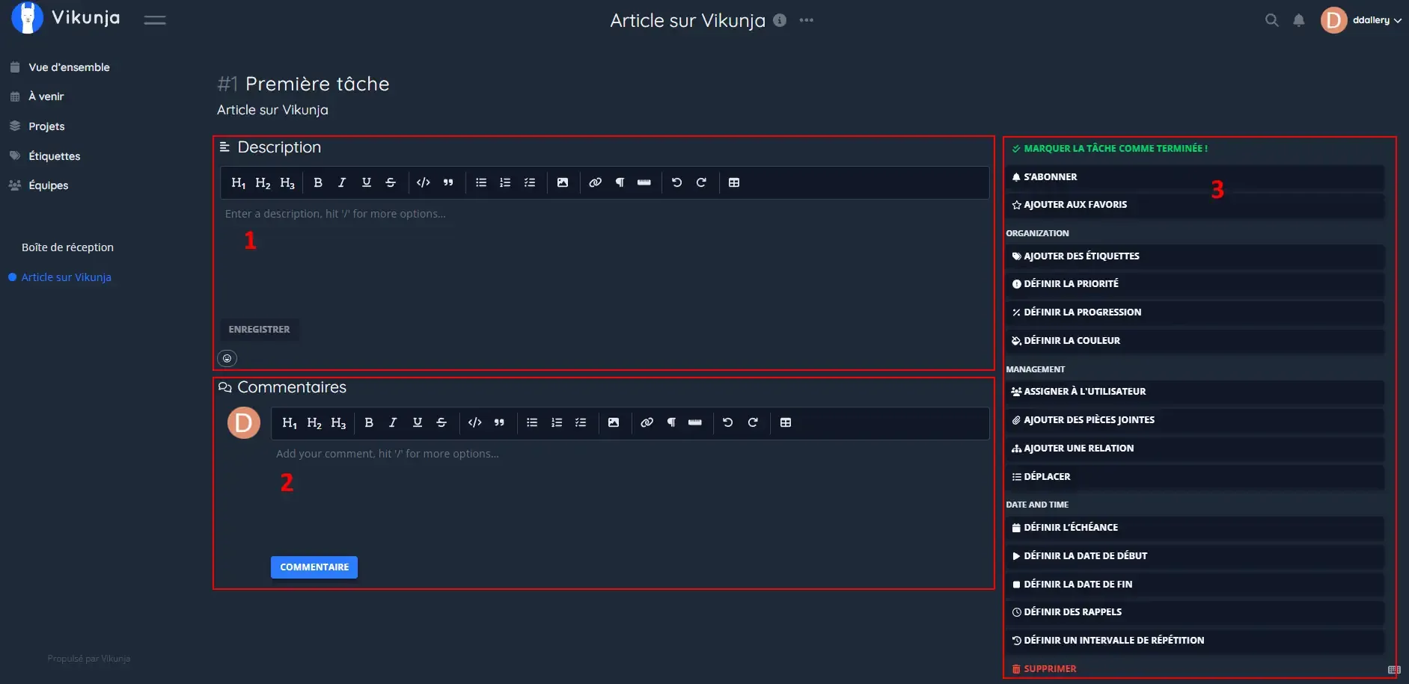This screenshot has width=1409, height=684.
Task: Insert table in Commentaires editor
Action: tap(786, 422)
